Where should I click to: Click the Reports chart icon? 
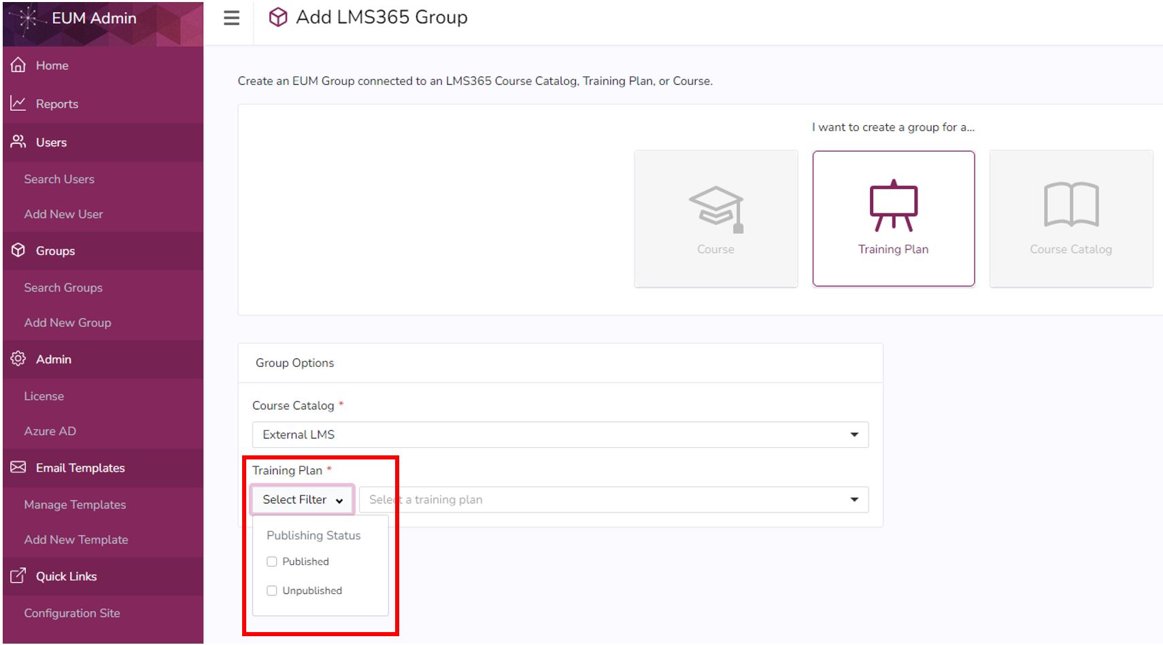tap(18, 103)
